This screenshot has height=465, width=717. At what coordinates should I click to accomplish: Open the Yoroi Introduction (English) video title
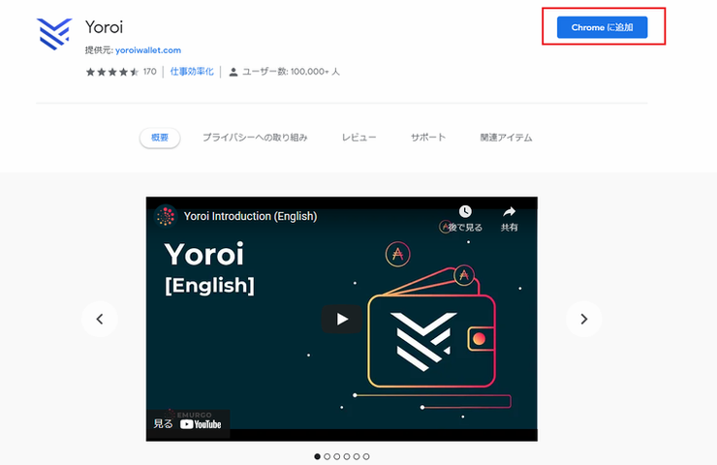(x=250, y=216)
